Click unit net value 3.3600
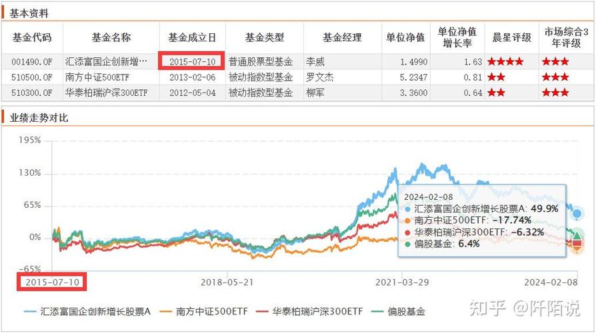The image size is (596, 333). tap(414, 93)
